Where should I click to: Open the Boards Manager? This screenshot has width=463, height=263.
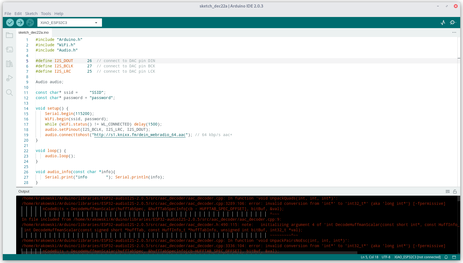tap(9, 49)
